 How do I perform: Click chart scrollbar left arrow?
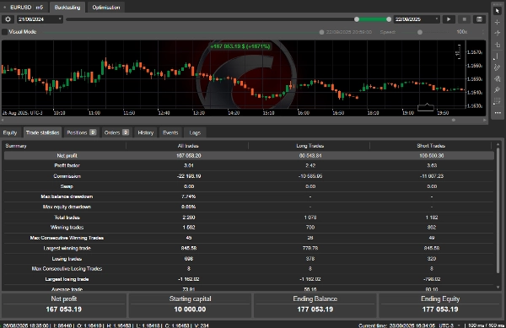pyautogui.click(x=3, y=120)
